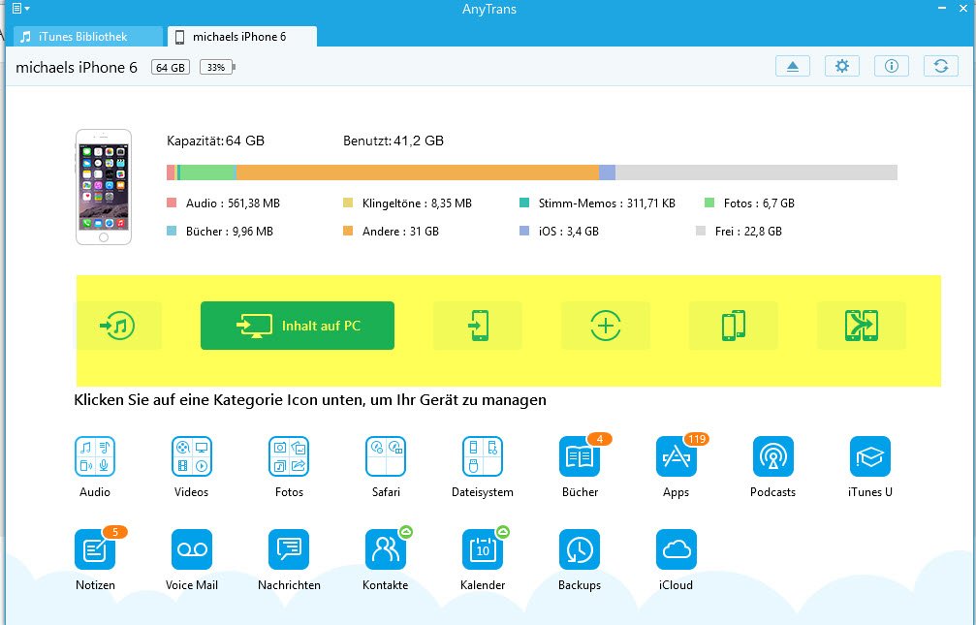This screenshot has width=976, height=625.
Task: Click the orange Andere storage bar segment
Action: [417, 172]
